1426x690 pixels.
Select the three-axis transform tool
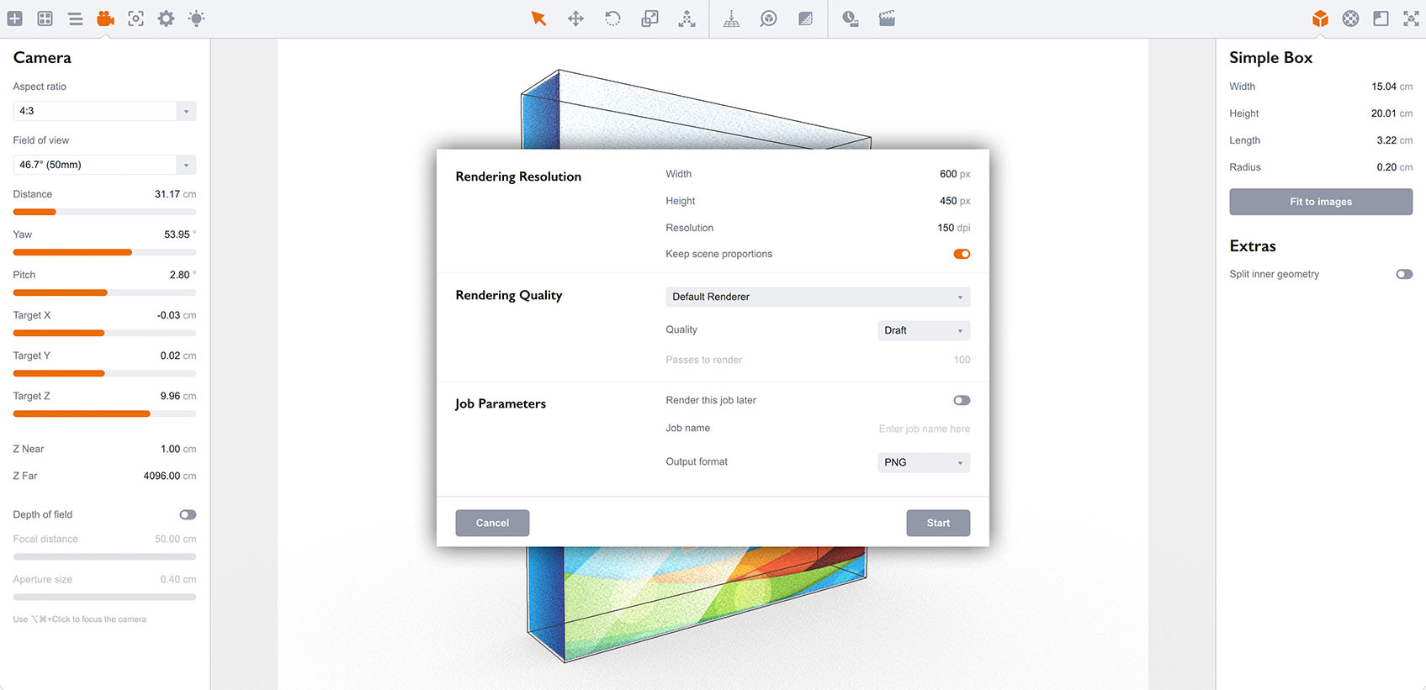click(686, 18)
